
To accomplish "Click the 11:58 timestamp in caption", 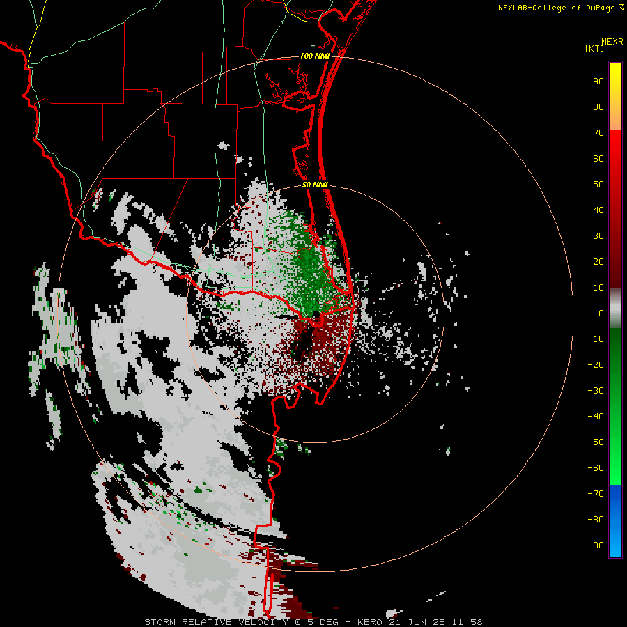I will (467, 622).
